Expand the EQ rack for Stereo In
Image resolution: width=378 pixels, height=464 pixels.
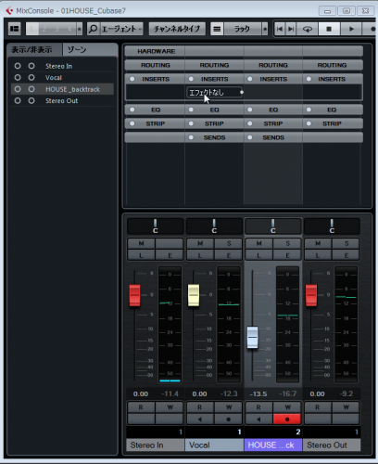coord(155,110)
